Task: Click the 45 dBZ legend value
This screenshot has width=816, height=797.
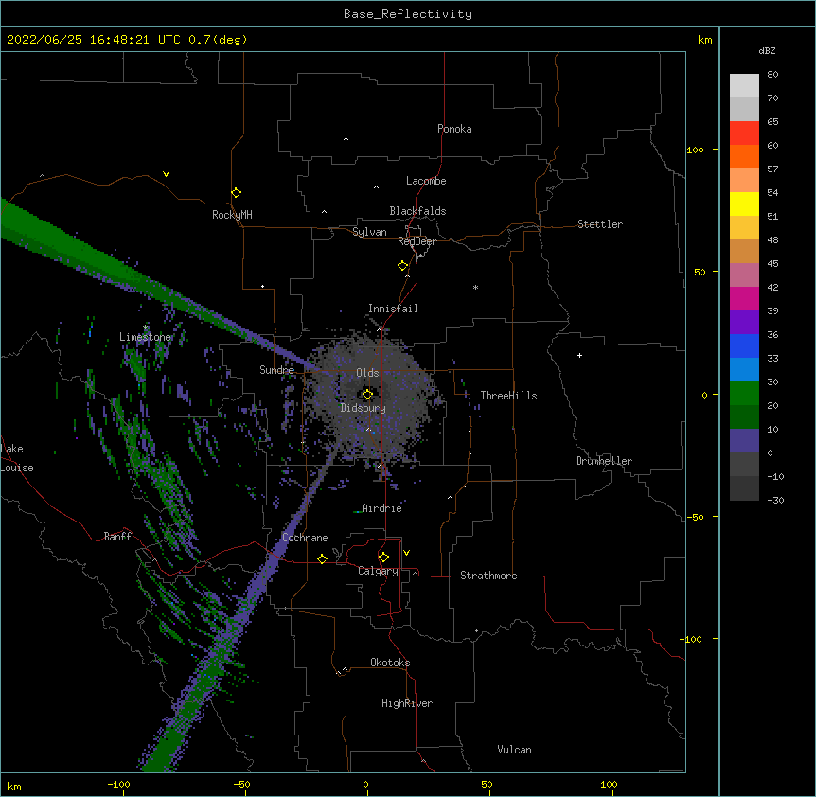Action: coord(772,264)
